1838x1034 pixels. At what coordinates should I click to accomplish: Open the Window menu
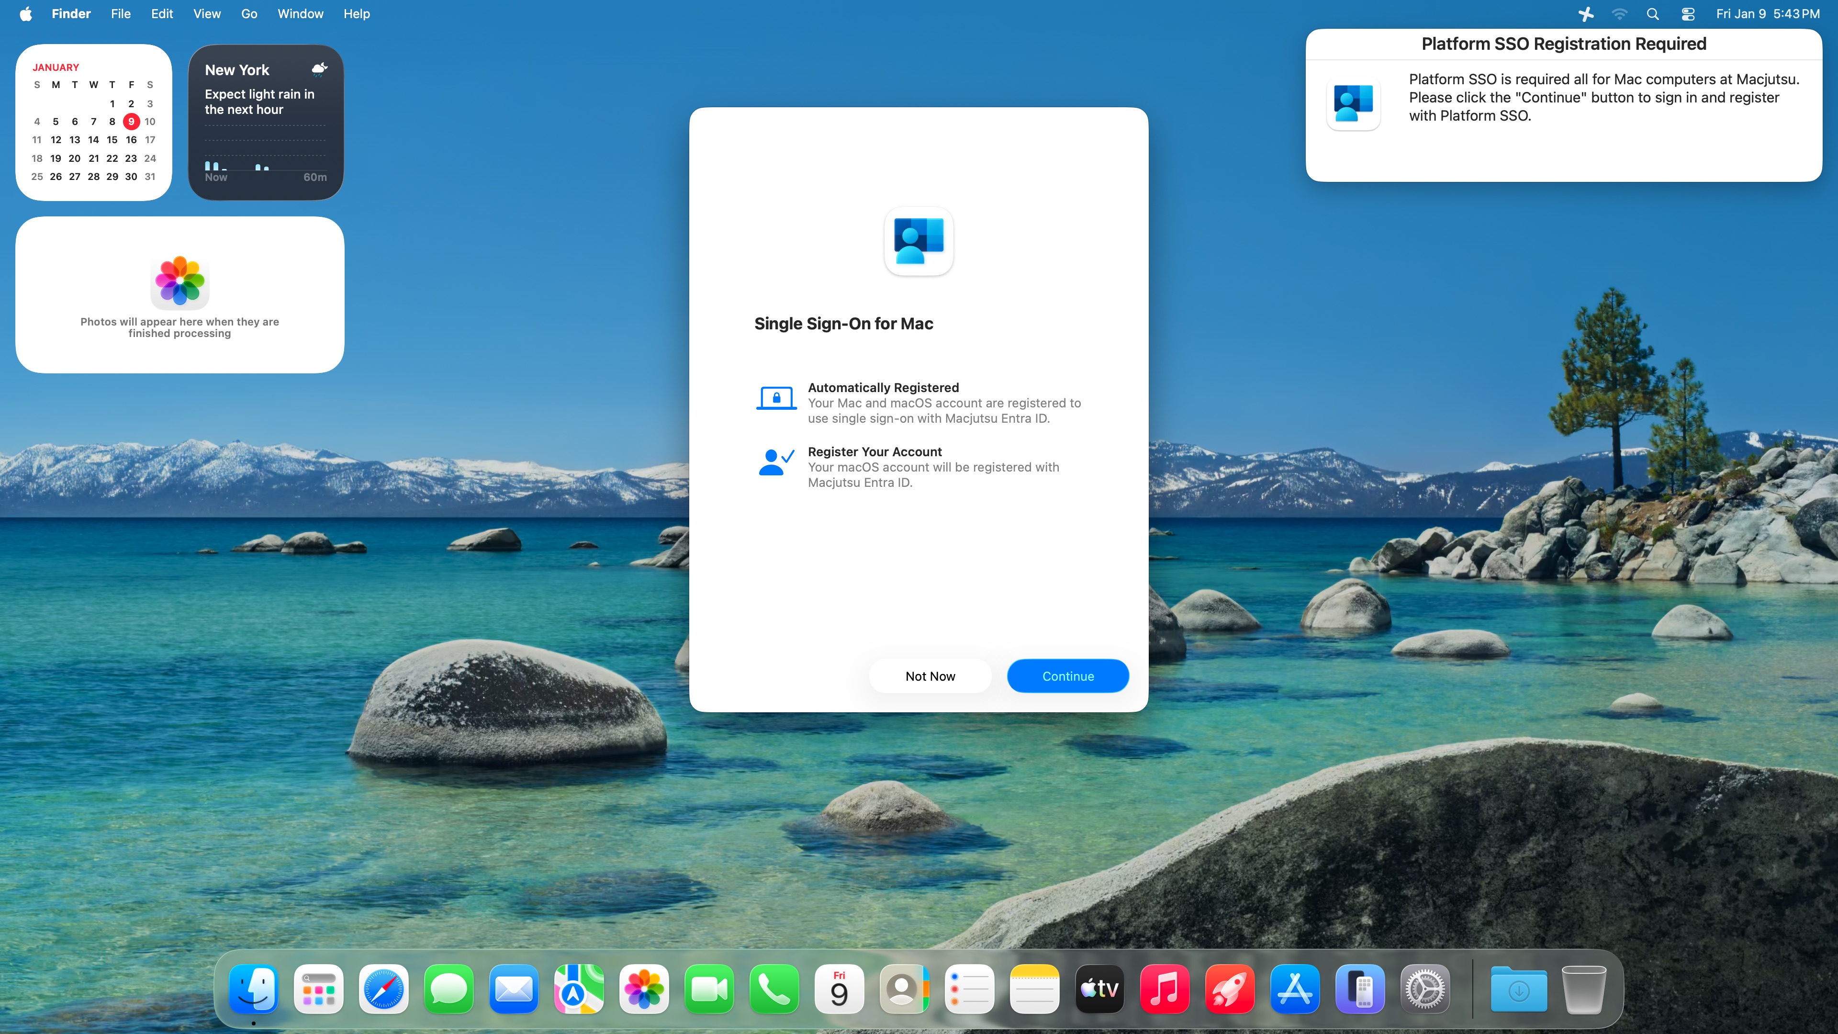300,13
